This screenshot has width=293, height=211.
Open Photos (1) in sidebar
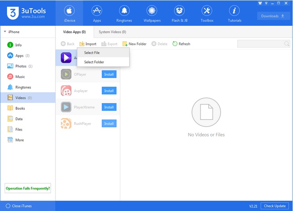pos(28,66)
